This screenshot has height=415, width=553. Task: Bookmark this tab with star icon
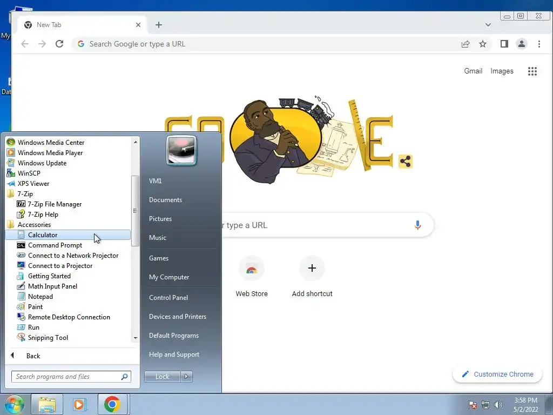click(482, 44)
